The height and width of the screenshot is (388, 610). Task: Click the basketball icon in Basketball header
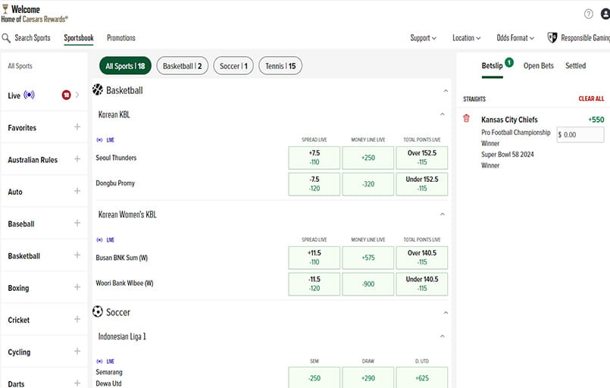[98, 90]
